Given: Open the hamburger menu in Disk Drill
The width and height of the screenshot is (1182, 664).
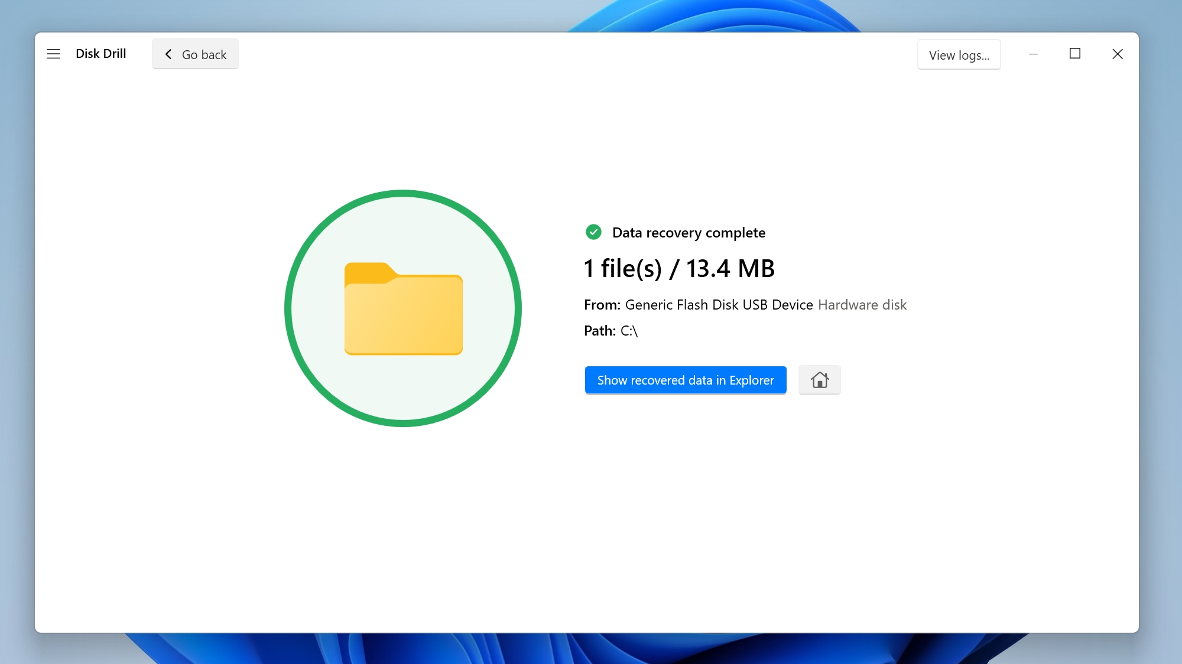Looking at the screenshot, I should (53, 54).
